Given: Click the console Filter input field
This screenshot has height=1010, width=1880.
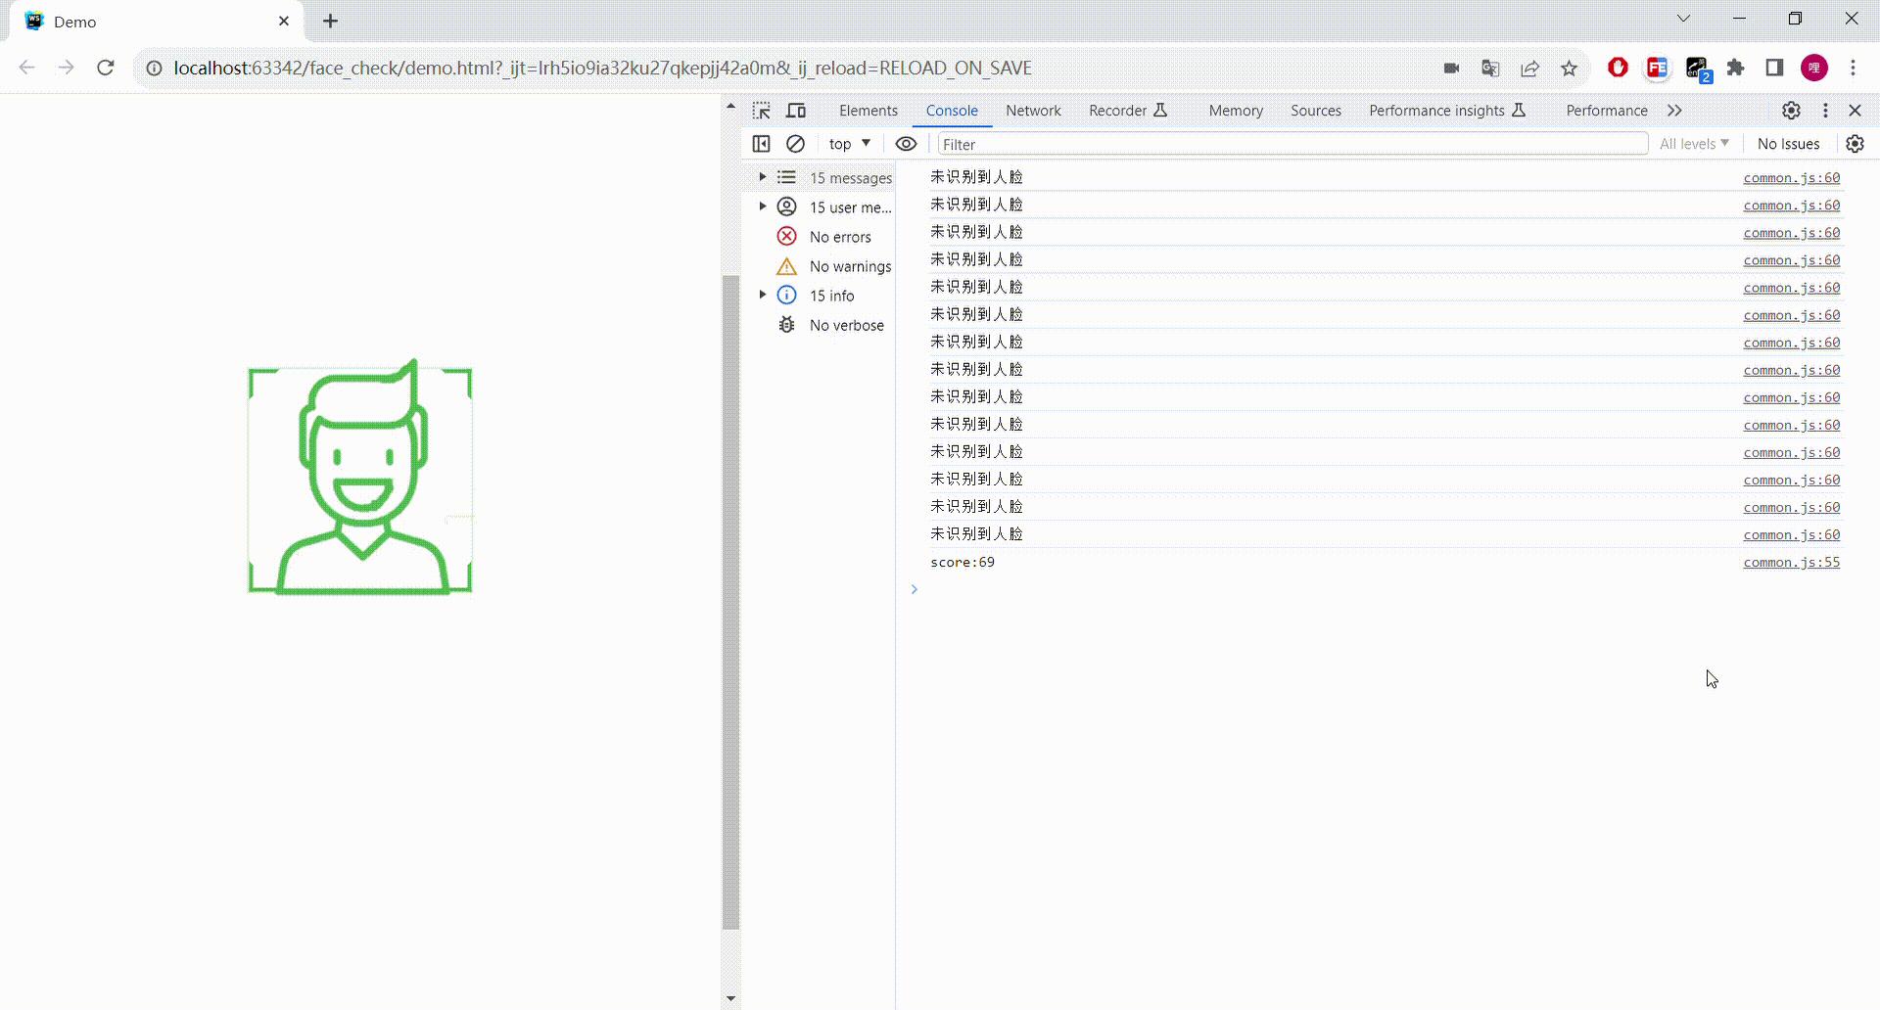Looking at the screenshot, I should pos(1291,144).
